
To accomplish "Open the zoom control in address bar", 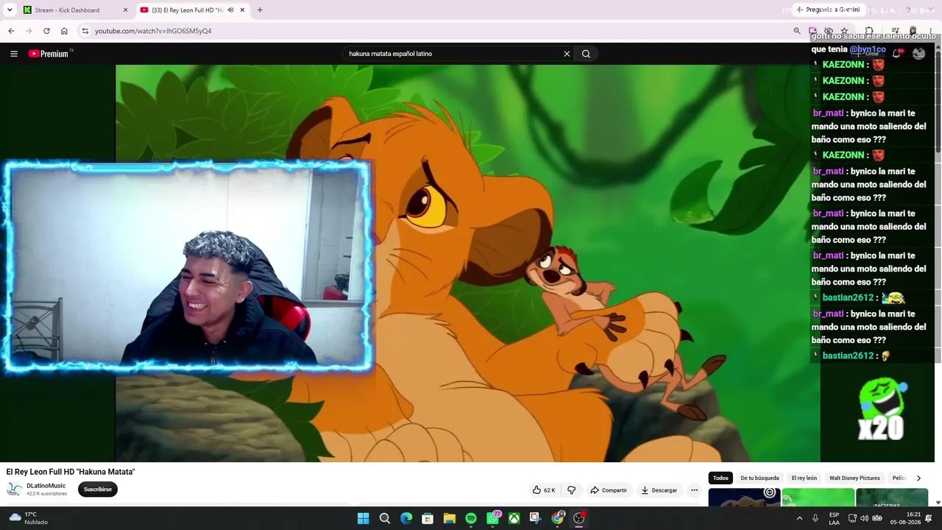I will 797,31.
